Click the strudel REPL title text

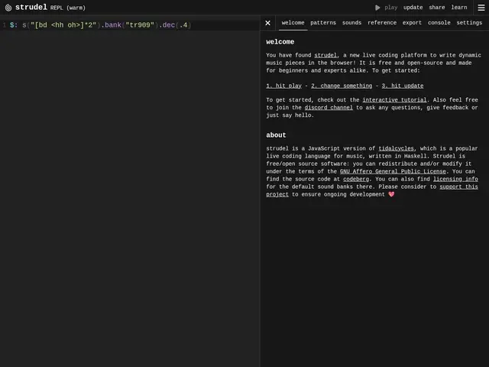pyautogui.click(x=50, y=8)
